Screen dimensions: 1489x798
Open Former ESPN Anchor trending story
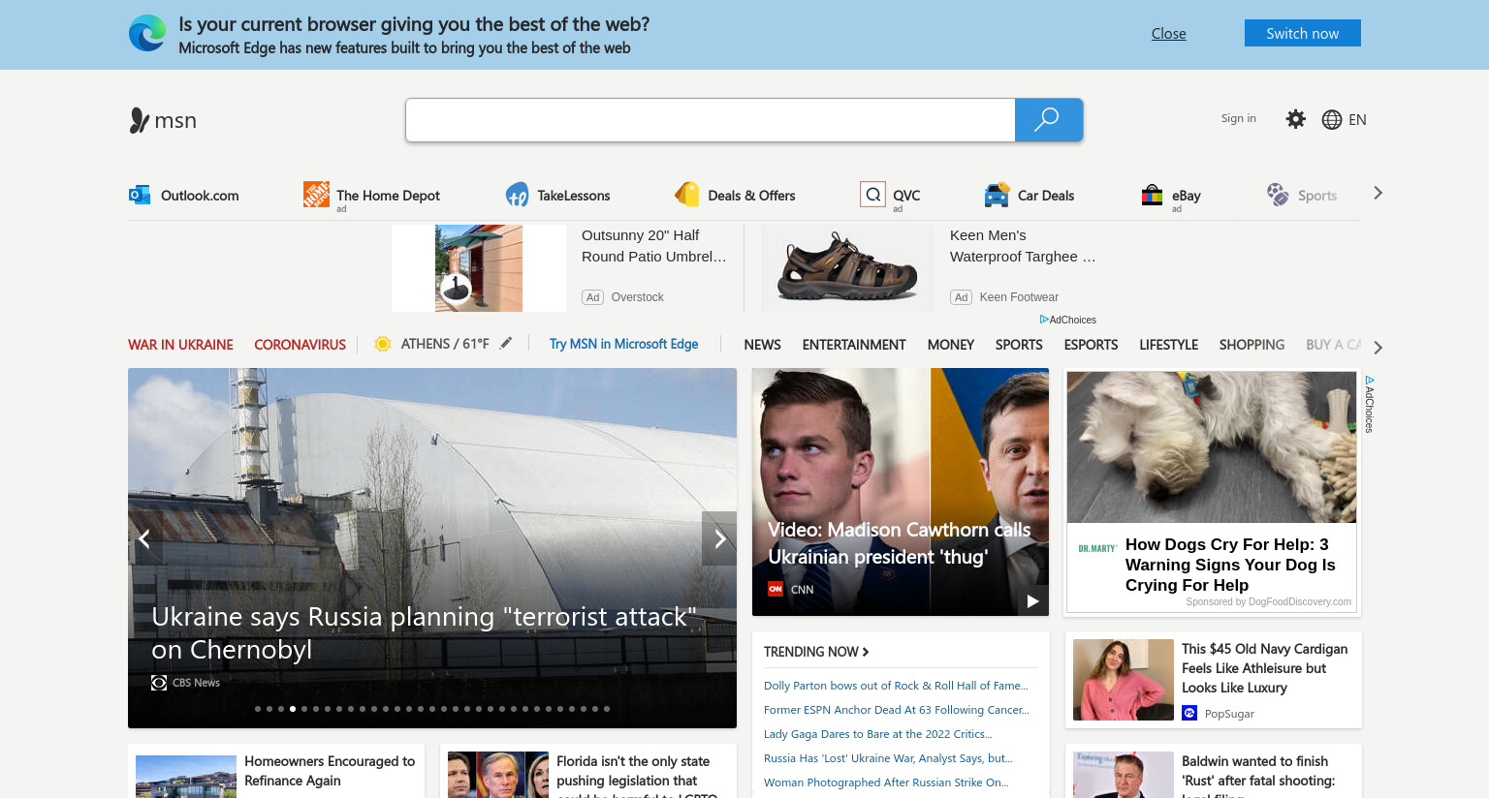(x=897, y=710)
